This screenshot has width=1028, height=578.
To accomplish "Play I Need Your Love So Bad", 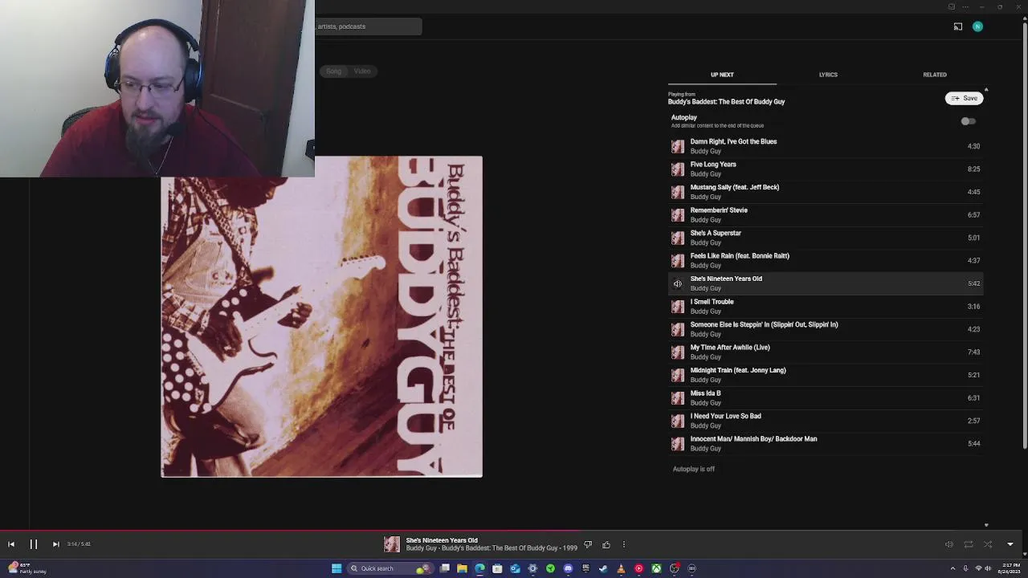I will [x=826, y=421].
